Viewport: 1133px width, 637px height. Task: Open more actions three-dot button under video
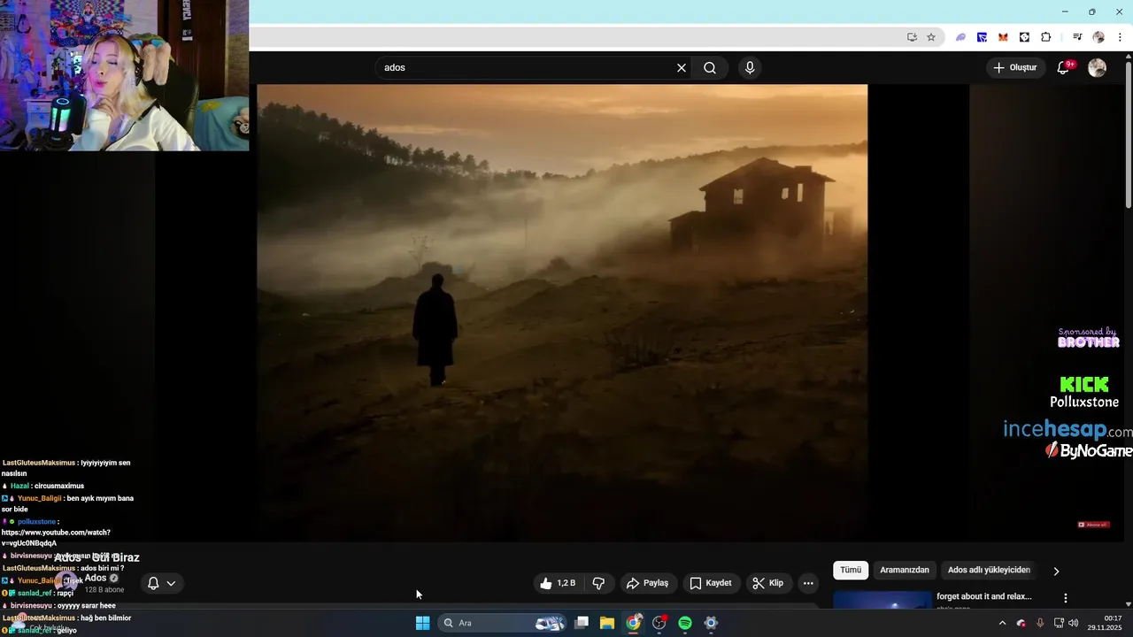coord(807,583)
